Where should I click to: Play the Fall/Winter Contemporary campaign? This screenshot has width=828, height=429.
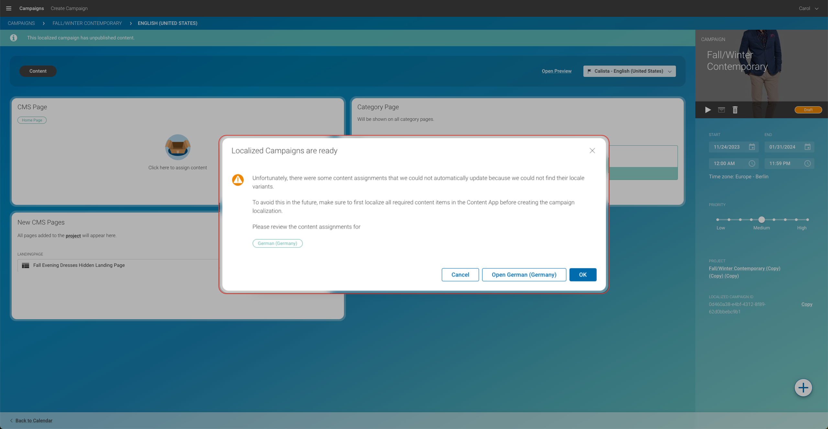(707, 110)
